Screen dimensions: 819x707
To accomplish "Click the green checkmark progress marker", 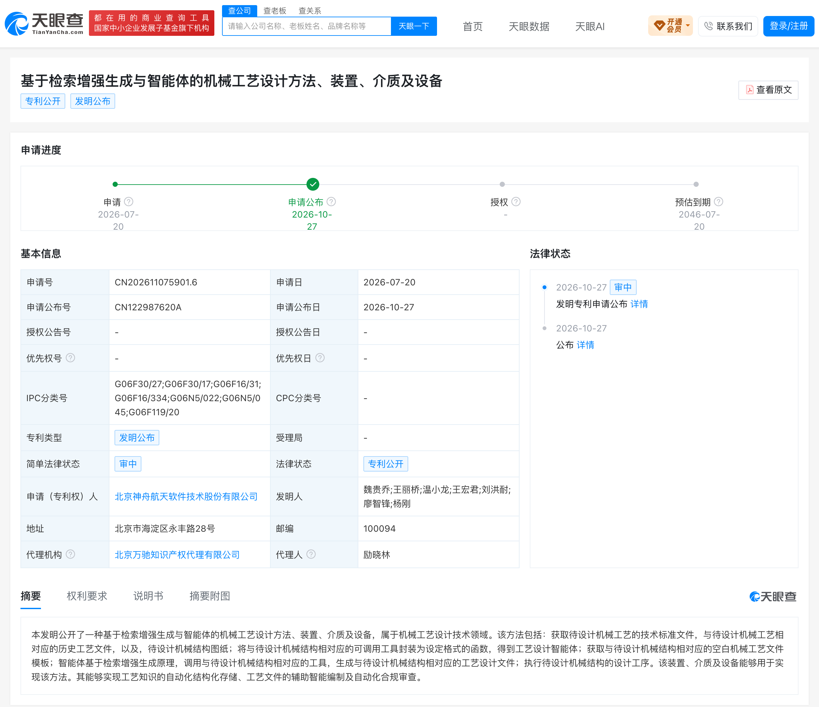I will (313, 184).
